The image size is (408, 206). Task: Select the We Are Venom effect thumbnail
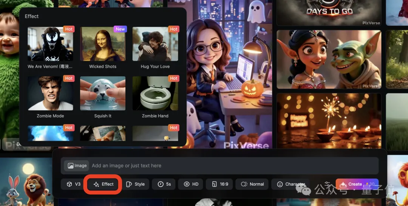pos(51,44)
